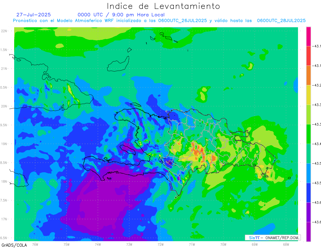Click the 21N latitude label
The height and width of the screenshot is (248, 321).
click(x=4, y=68)
